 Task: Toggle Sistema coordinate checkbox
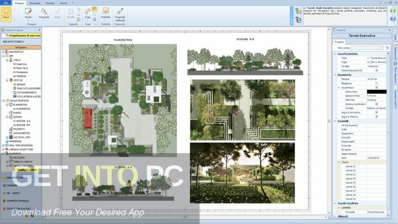[376, 104]
